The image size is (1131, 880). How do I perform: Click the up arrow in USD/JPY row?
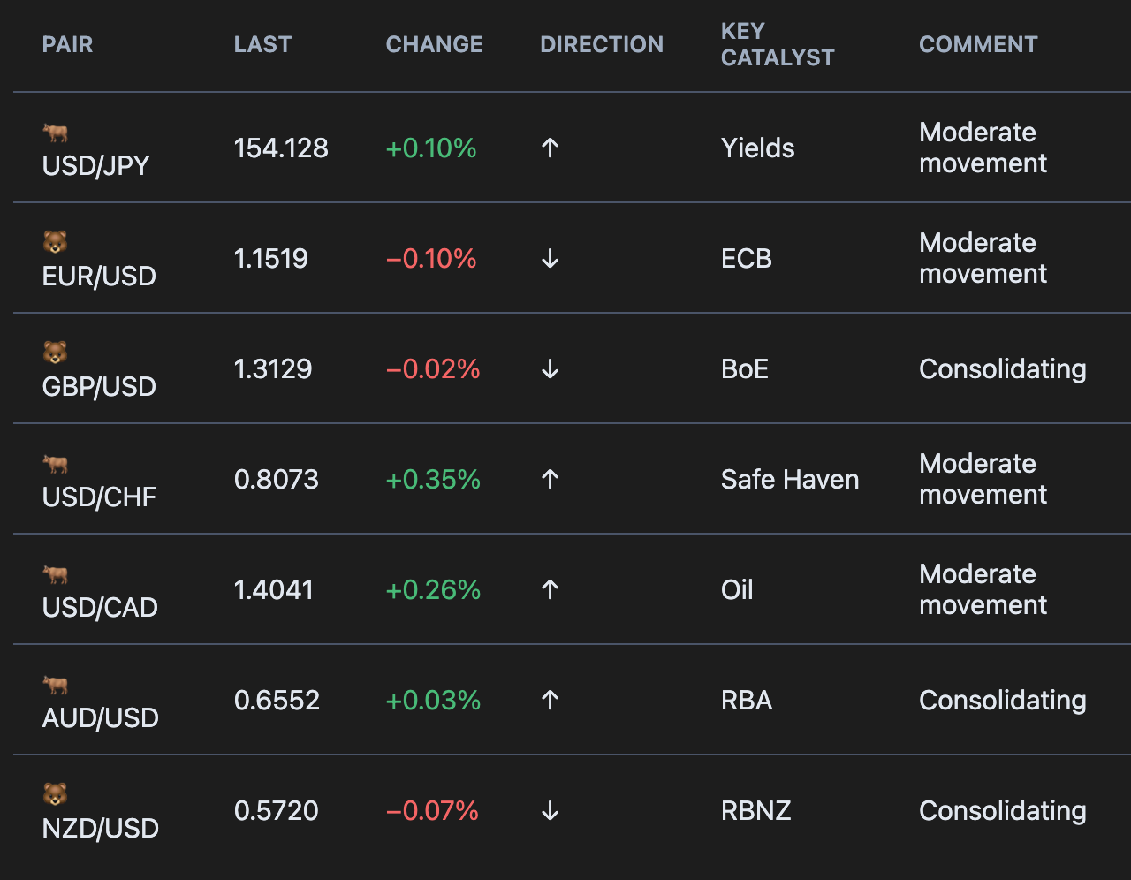click(x=550, y=148)
